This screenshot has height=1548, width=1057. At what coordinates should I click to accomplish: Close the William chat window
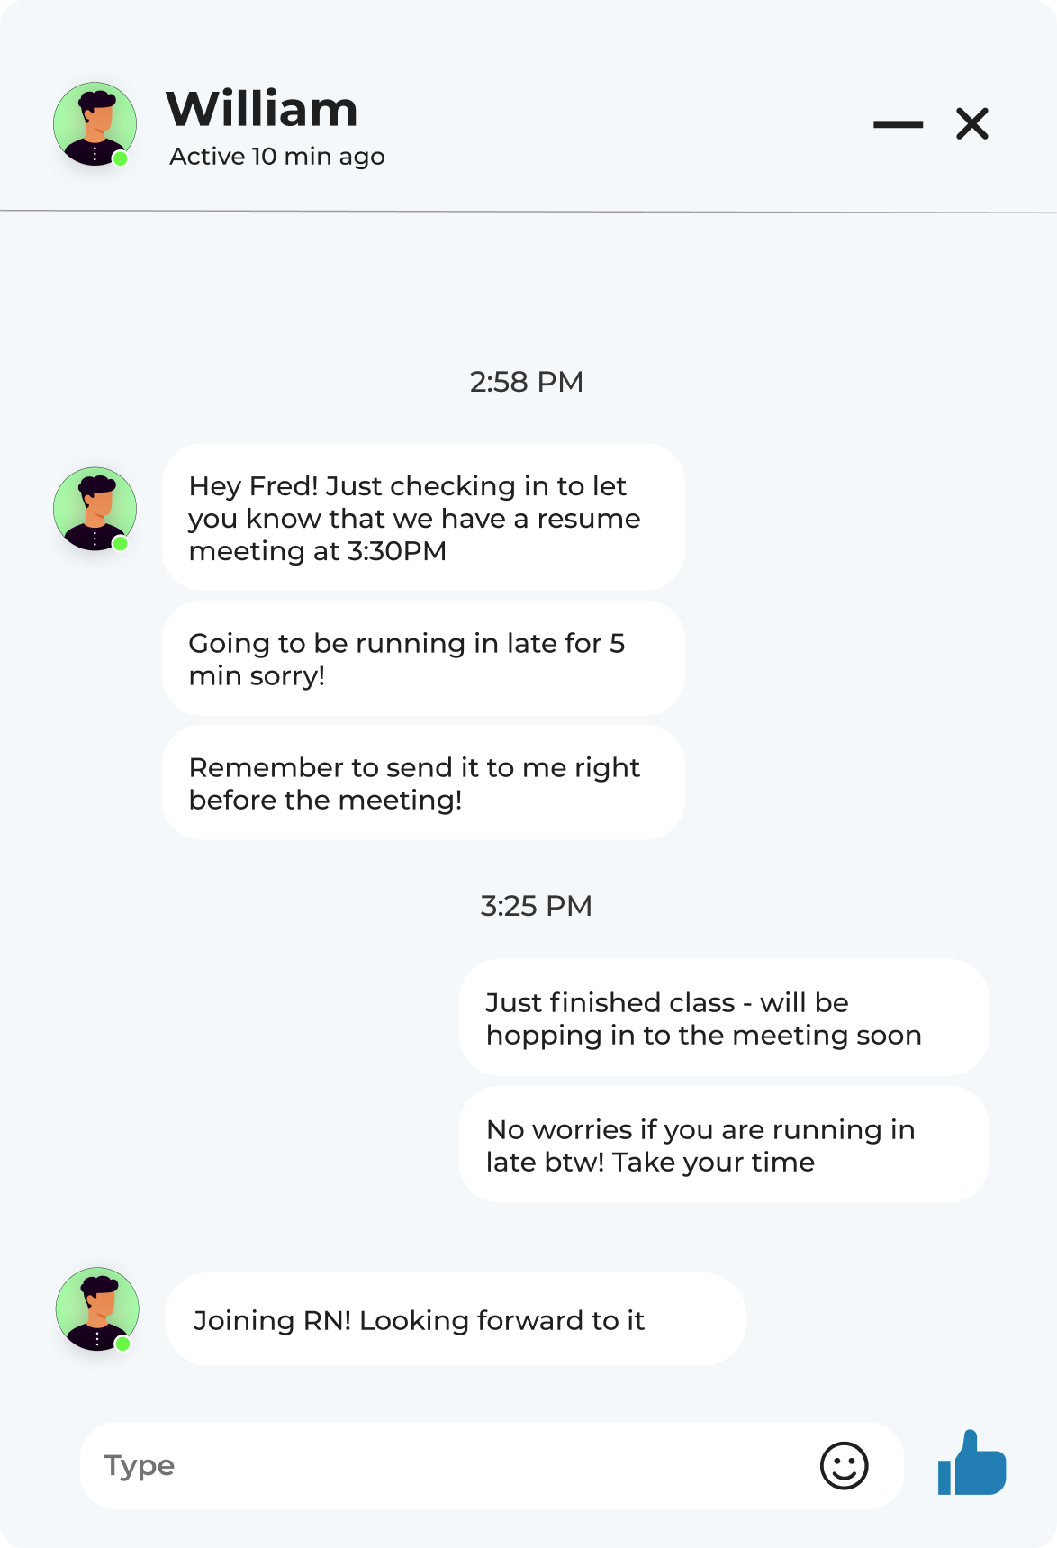[x=972, y=124]
